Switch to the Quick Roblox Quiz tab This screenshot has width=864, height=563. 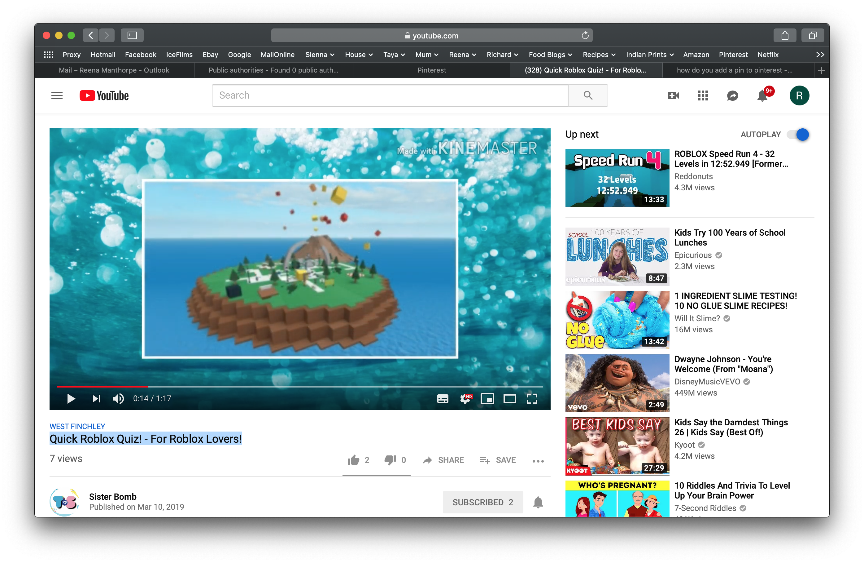pos(586,70)
